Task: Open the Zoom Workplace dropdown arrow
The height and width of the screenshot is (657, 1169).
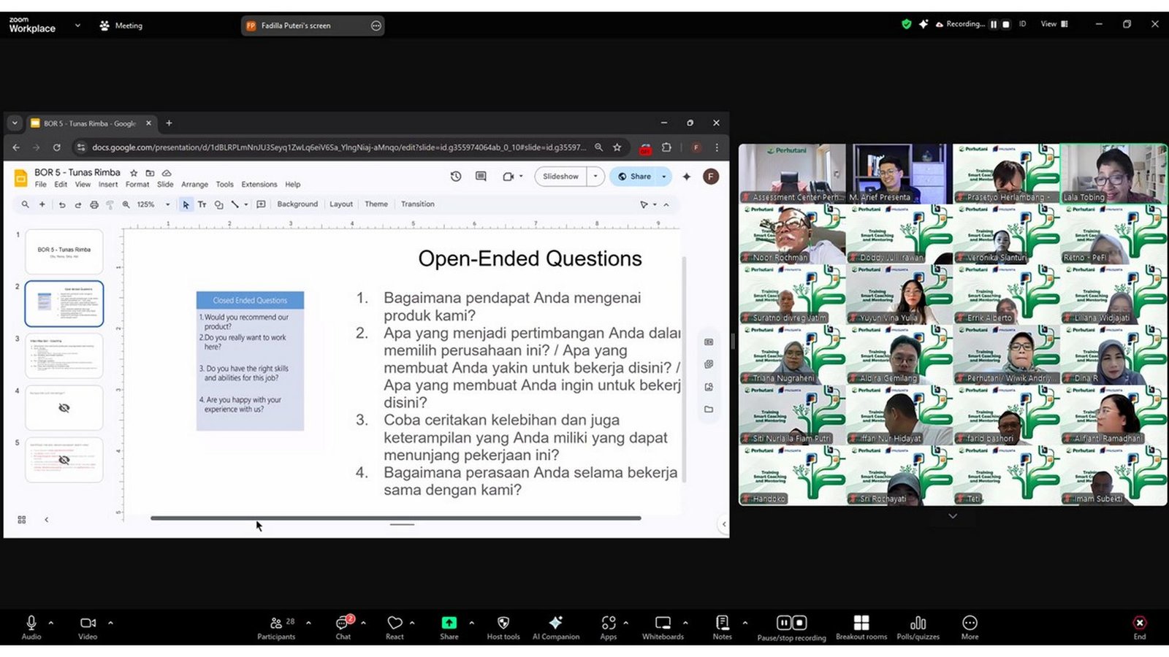Action: (x=77, y=26)
